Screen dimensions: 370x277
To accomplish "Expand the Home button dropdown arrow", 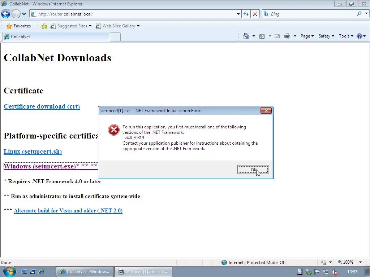I will 254,36.
